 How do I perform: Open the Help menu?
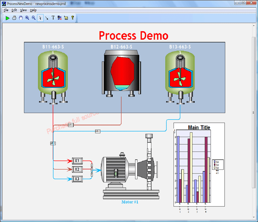(x=33, y=10)
